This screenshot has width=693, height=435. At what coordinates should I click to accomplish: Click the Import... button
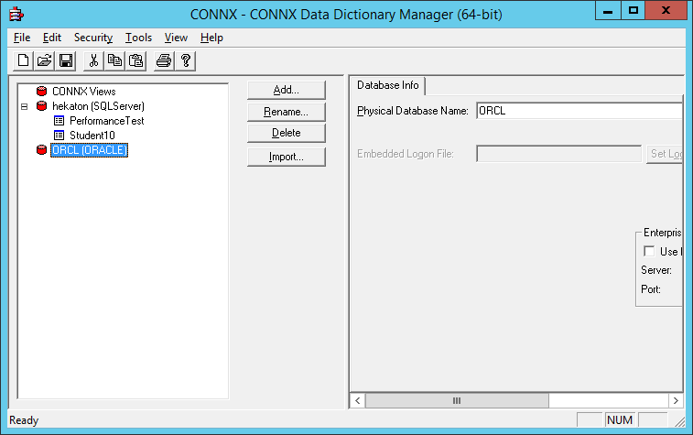(x=287, y=157)
